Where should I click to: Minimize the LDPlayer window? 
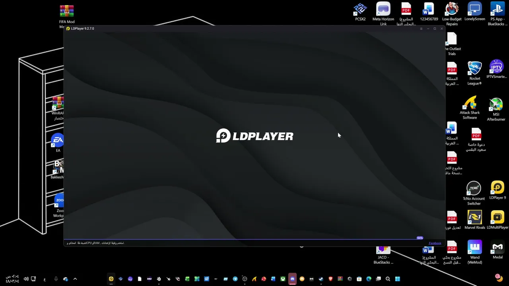428,29
